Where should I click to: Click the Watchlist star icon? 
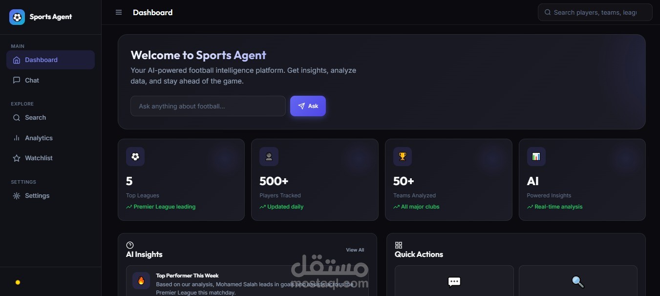17,158
